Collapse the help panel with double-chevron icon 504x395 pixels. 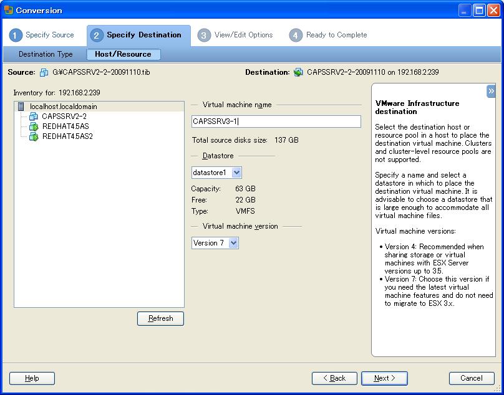tap(491, 91)
